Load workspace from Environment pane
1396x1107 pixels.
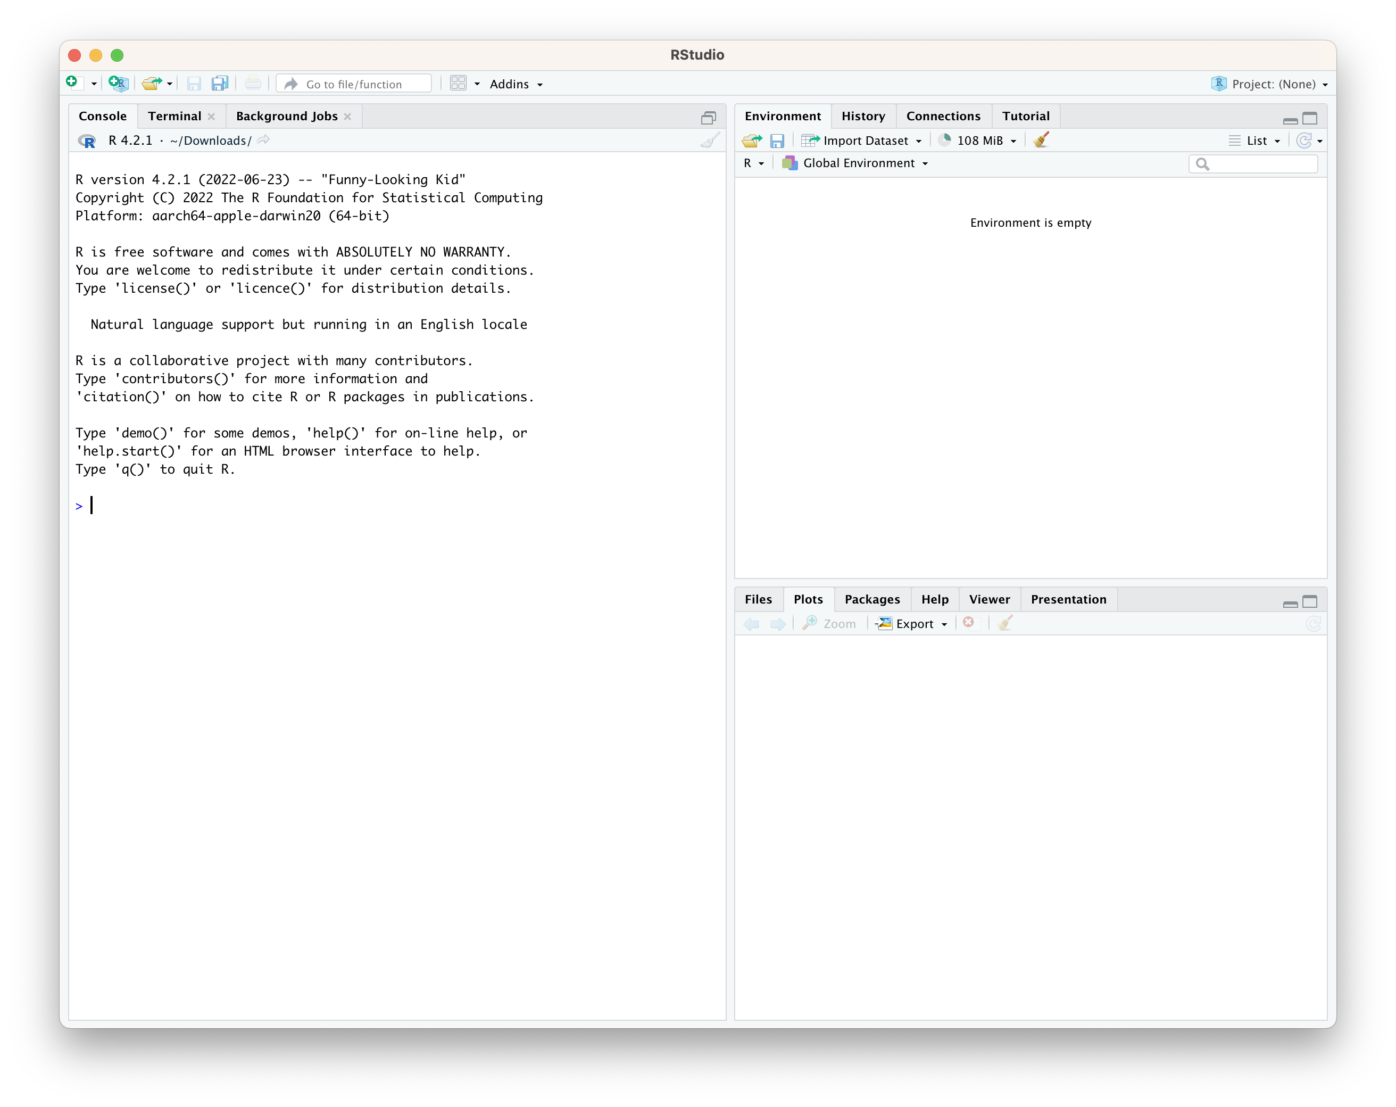[x=752, y=141]
